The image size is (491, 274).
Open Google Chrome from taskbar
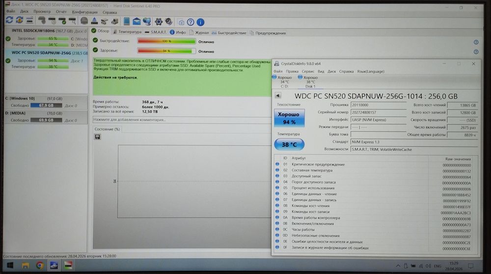[39, 266]
